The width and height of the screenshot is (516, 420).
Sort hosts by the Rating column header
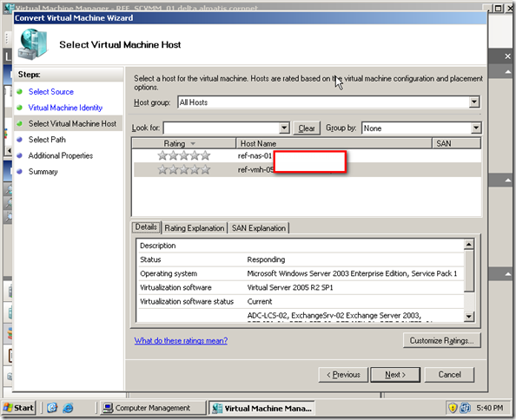coord(183,143)
